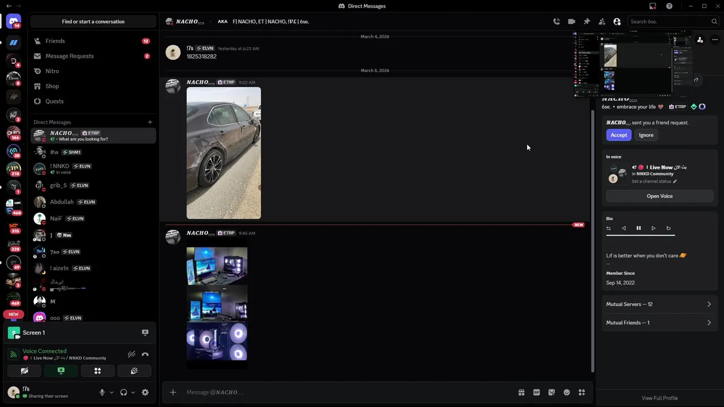Viewport: 724px width, 407px height.
Task: Open the damaged car photo
Action: pos(224,153)
